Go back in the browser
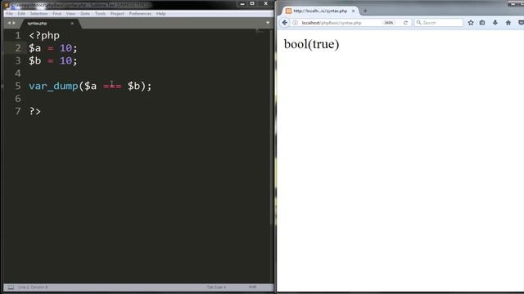 pyautogui.click(x=285, y=23)
